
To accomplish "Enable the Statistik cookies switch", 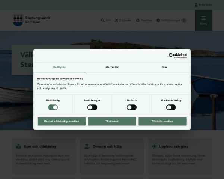I will pyautogui.click(x=131, y=107).
